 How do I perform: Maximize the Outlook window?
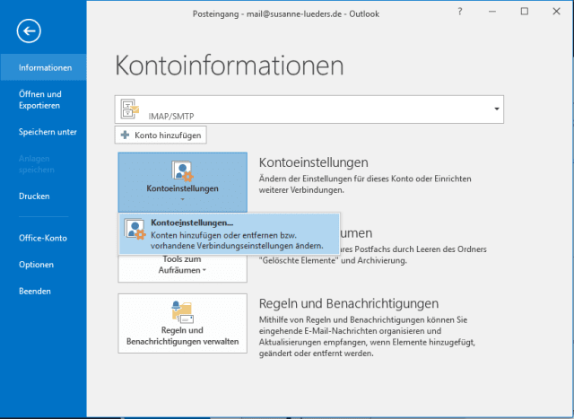[x=524, y=12]
